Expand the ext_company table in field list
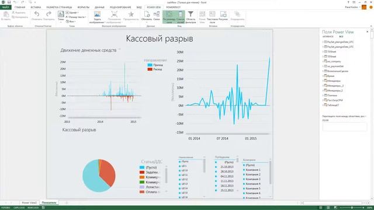This screenshot has height=210, width=374. [x=323, y=61]
